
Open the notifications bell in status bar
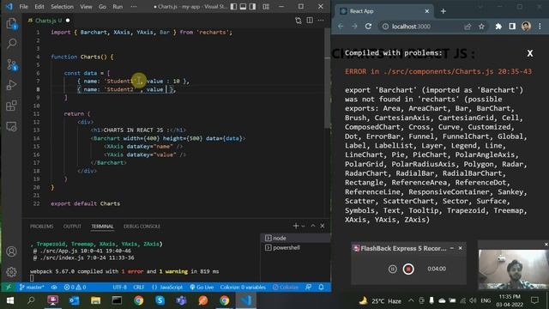coord(321,288)
